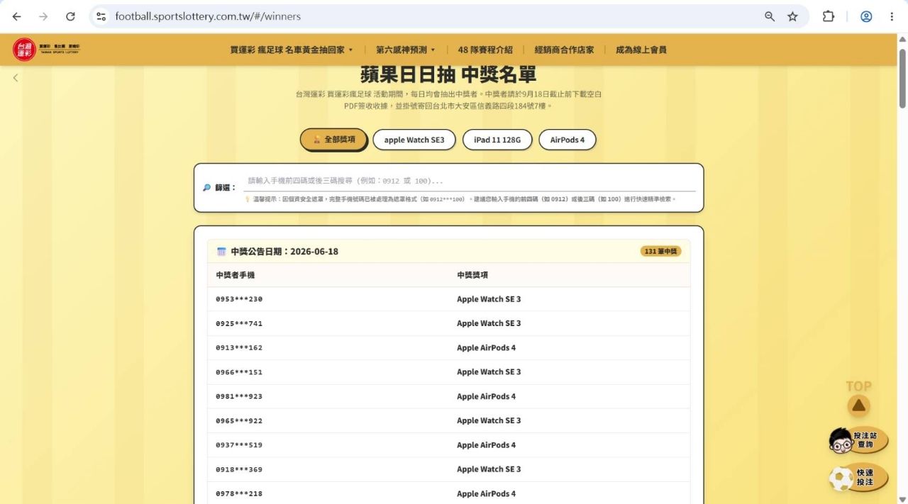Click phone number 0913***162
Image resolution: width=908 pixels, height=504 pixels.
(239, 348)
